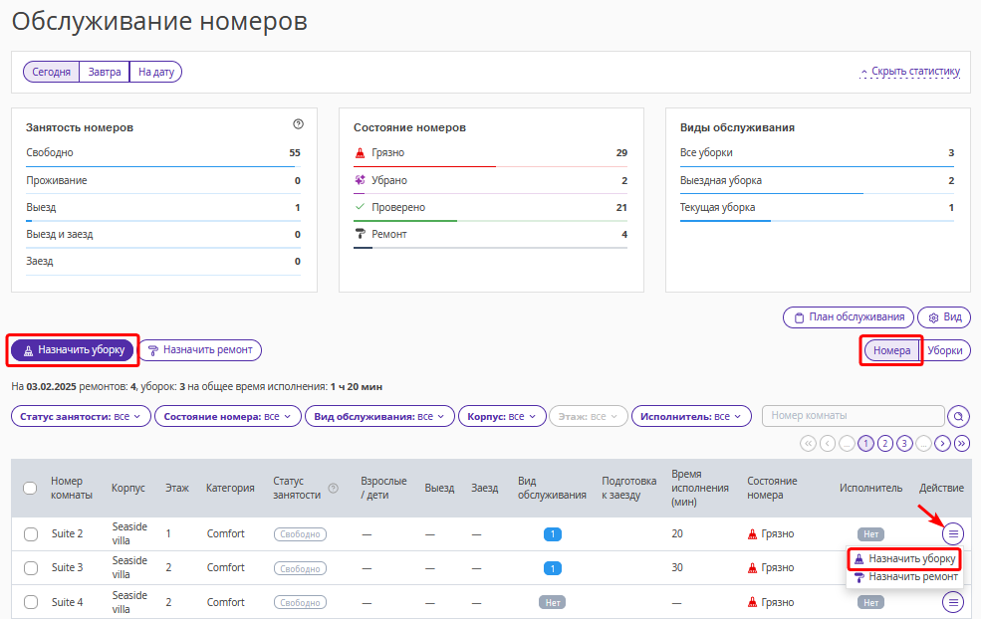
Task: Expand the Статус занятости filter dropdown
Action: coord(81,416)
